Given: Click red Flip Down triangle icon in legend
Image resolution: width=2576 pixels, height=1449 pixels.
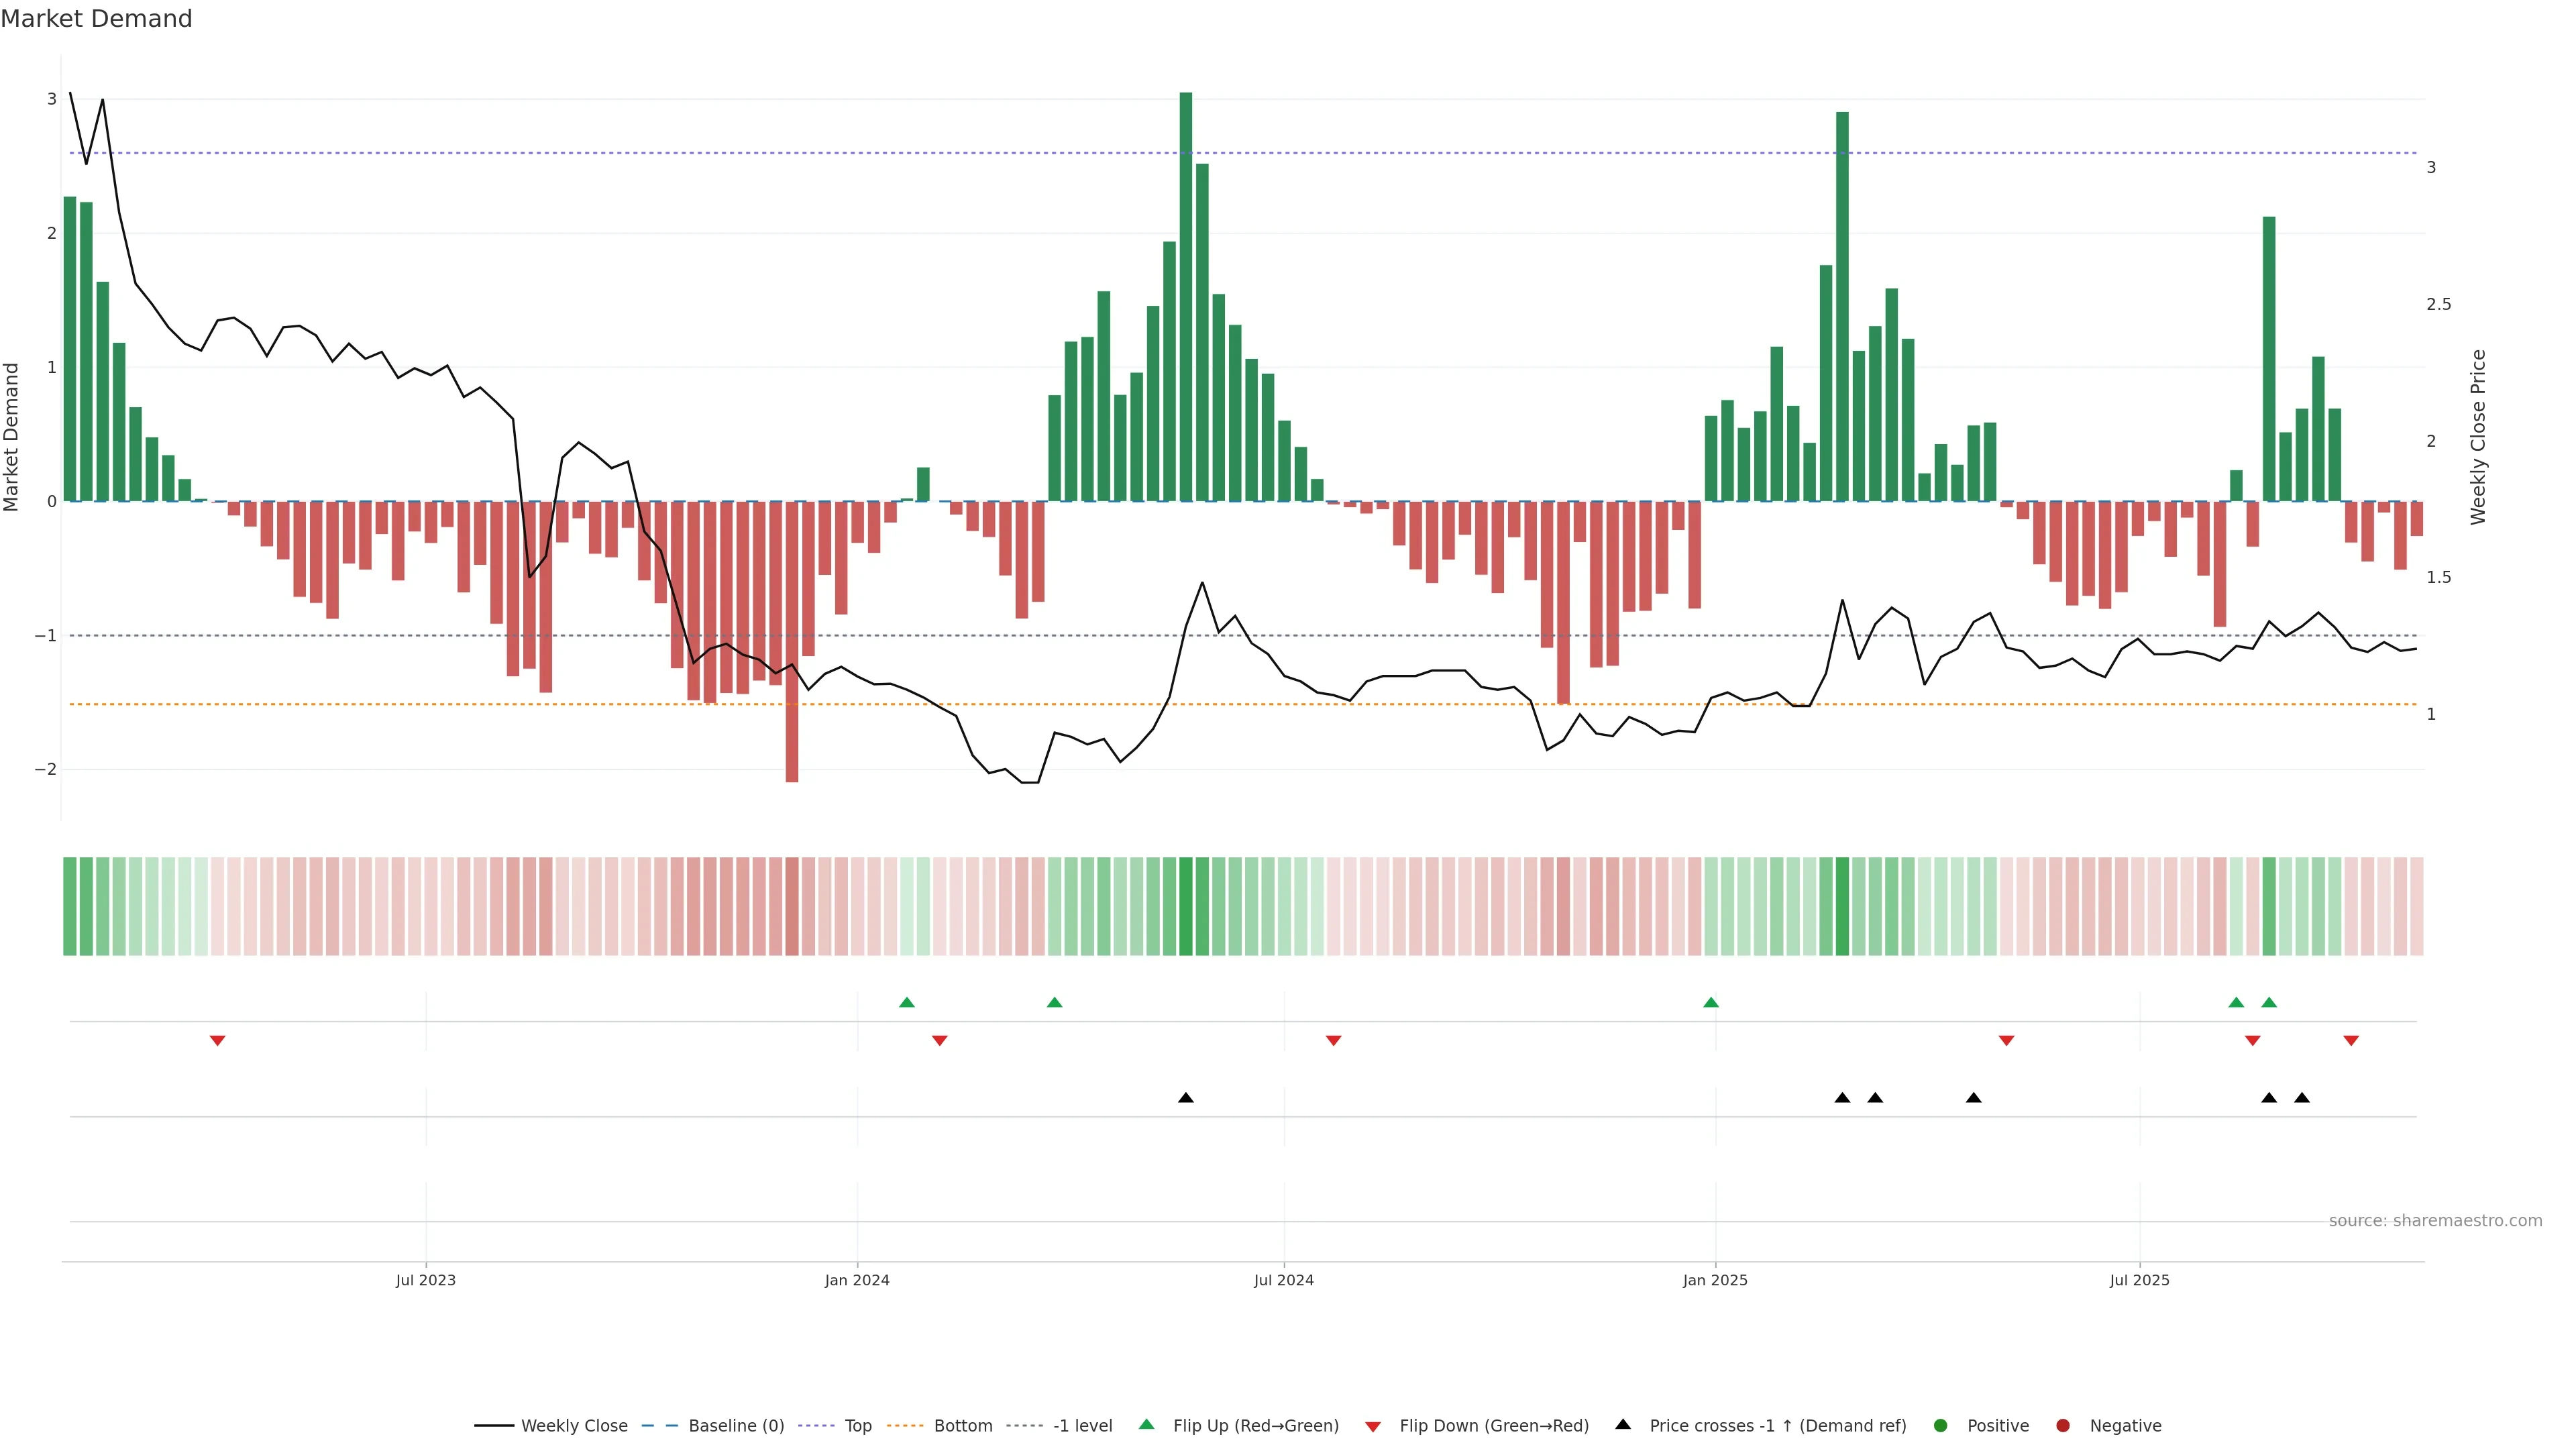Looking at the screenshot, I should [x=1373, y=1426].
